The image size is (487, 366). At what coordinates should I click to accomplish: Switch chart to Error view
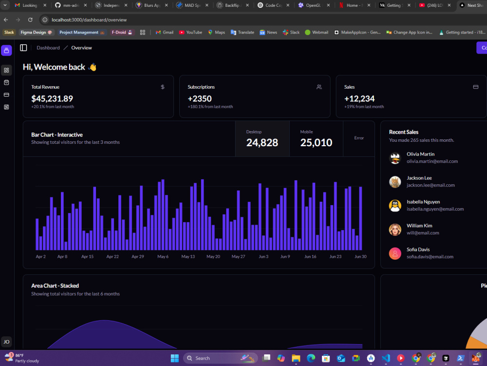click(x=359, y=138)
